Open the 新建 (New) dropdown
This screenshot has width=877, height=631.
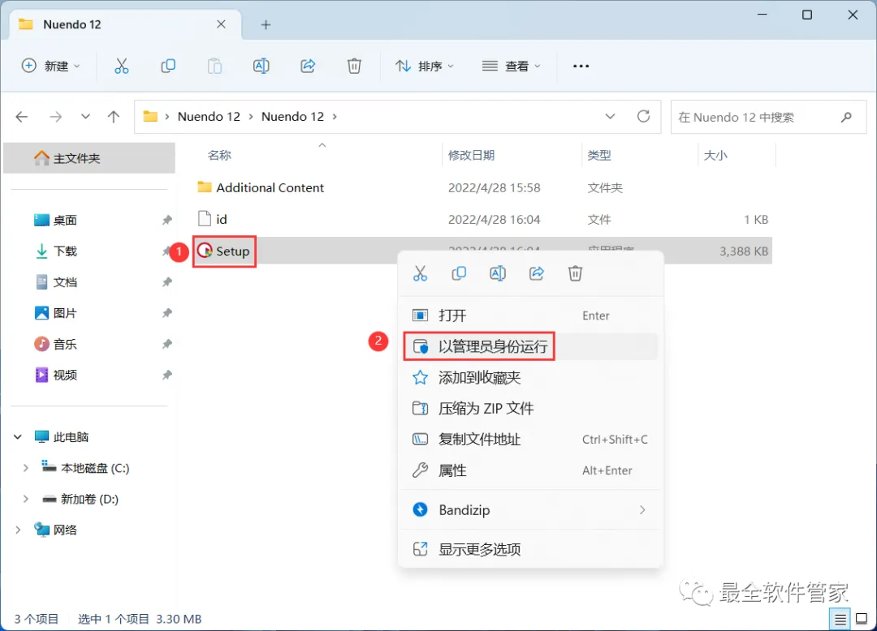click(x=51, y=66)
